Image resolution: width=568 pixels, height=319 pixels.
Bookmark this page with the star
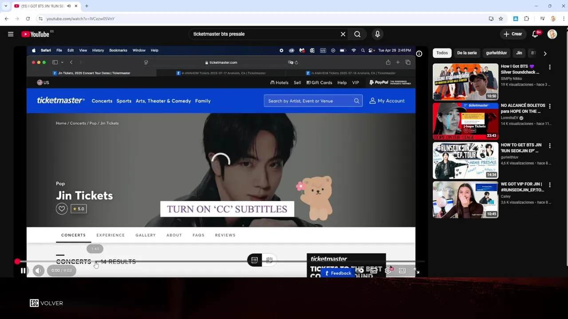pyautogui.click(x=501, y=19)
